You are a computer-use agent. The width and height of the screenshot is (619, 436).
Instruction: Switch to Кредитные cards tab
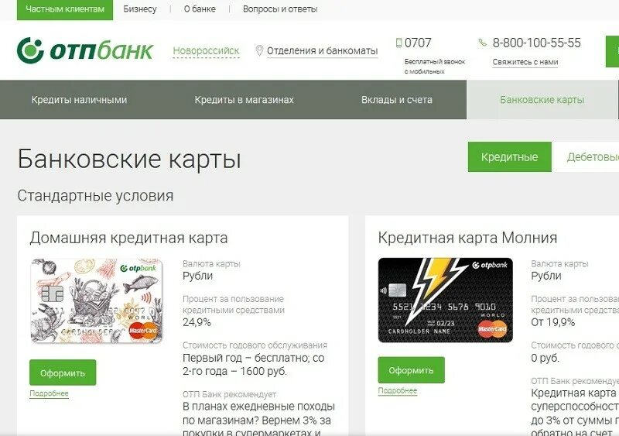click(x=510, y=157)
